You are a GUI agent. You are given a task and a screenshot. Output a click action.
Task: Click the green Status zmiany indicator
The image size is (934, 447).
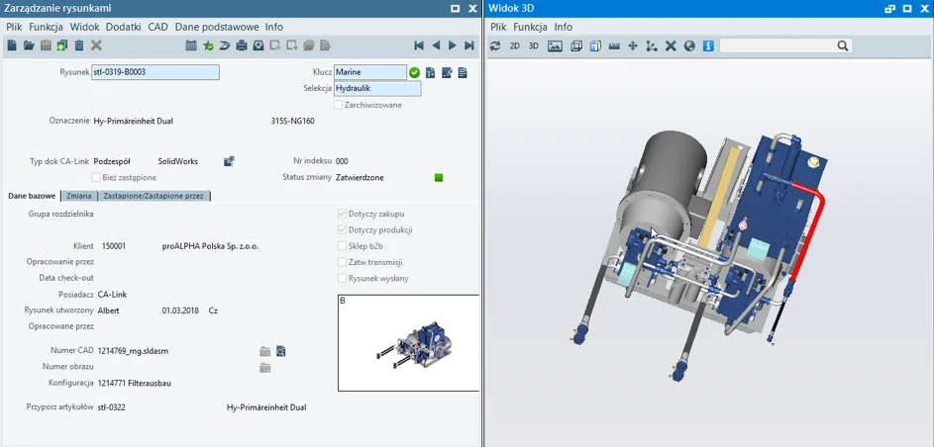[439, 178]
